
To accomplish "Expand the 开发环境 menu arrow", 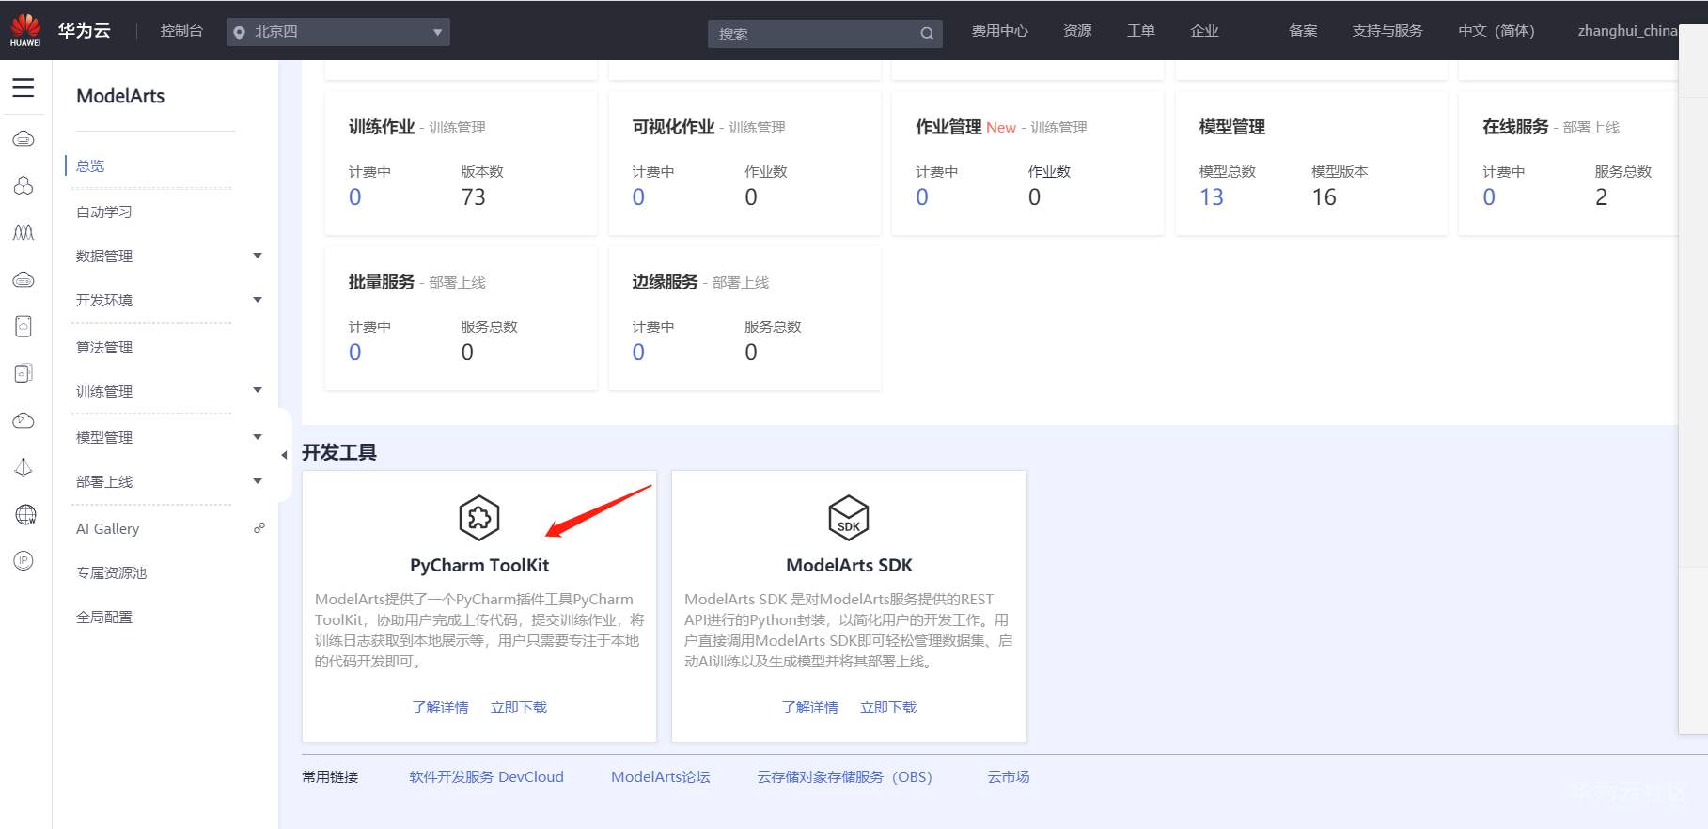I will [x=258, y=300].
